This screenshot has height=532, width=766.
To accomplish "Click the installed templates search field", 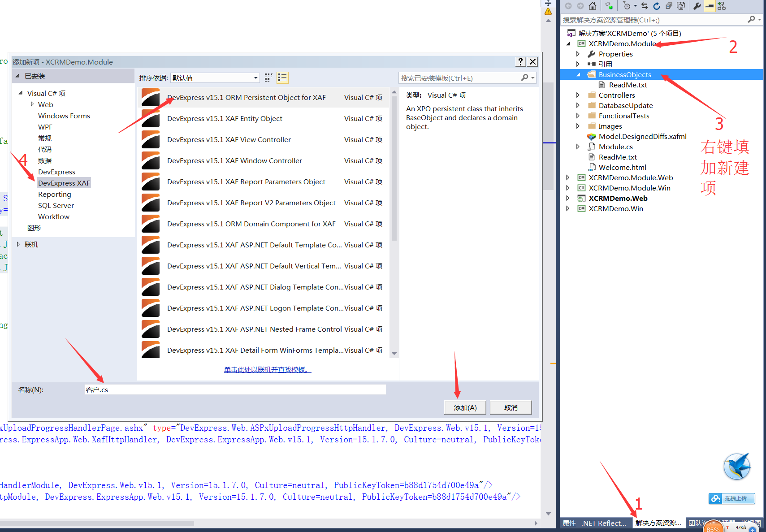I will [459, 78].
